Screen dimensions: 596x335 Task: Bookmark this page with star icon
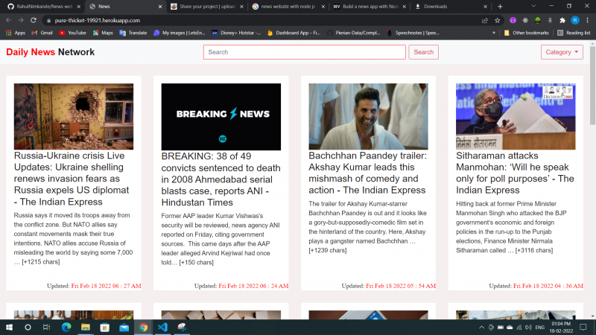497,21
